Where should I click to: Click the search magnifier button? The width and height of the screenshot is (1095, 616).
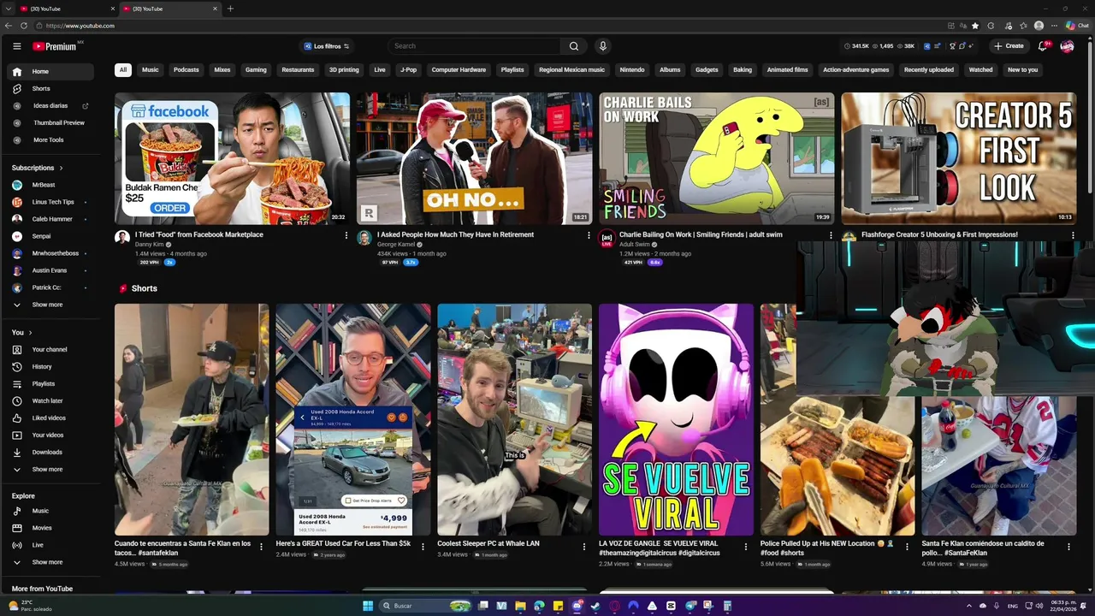tap(574, 46)
